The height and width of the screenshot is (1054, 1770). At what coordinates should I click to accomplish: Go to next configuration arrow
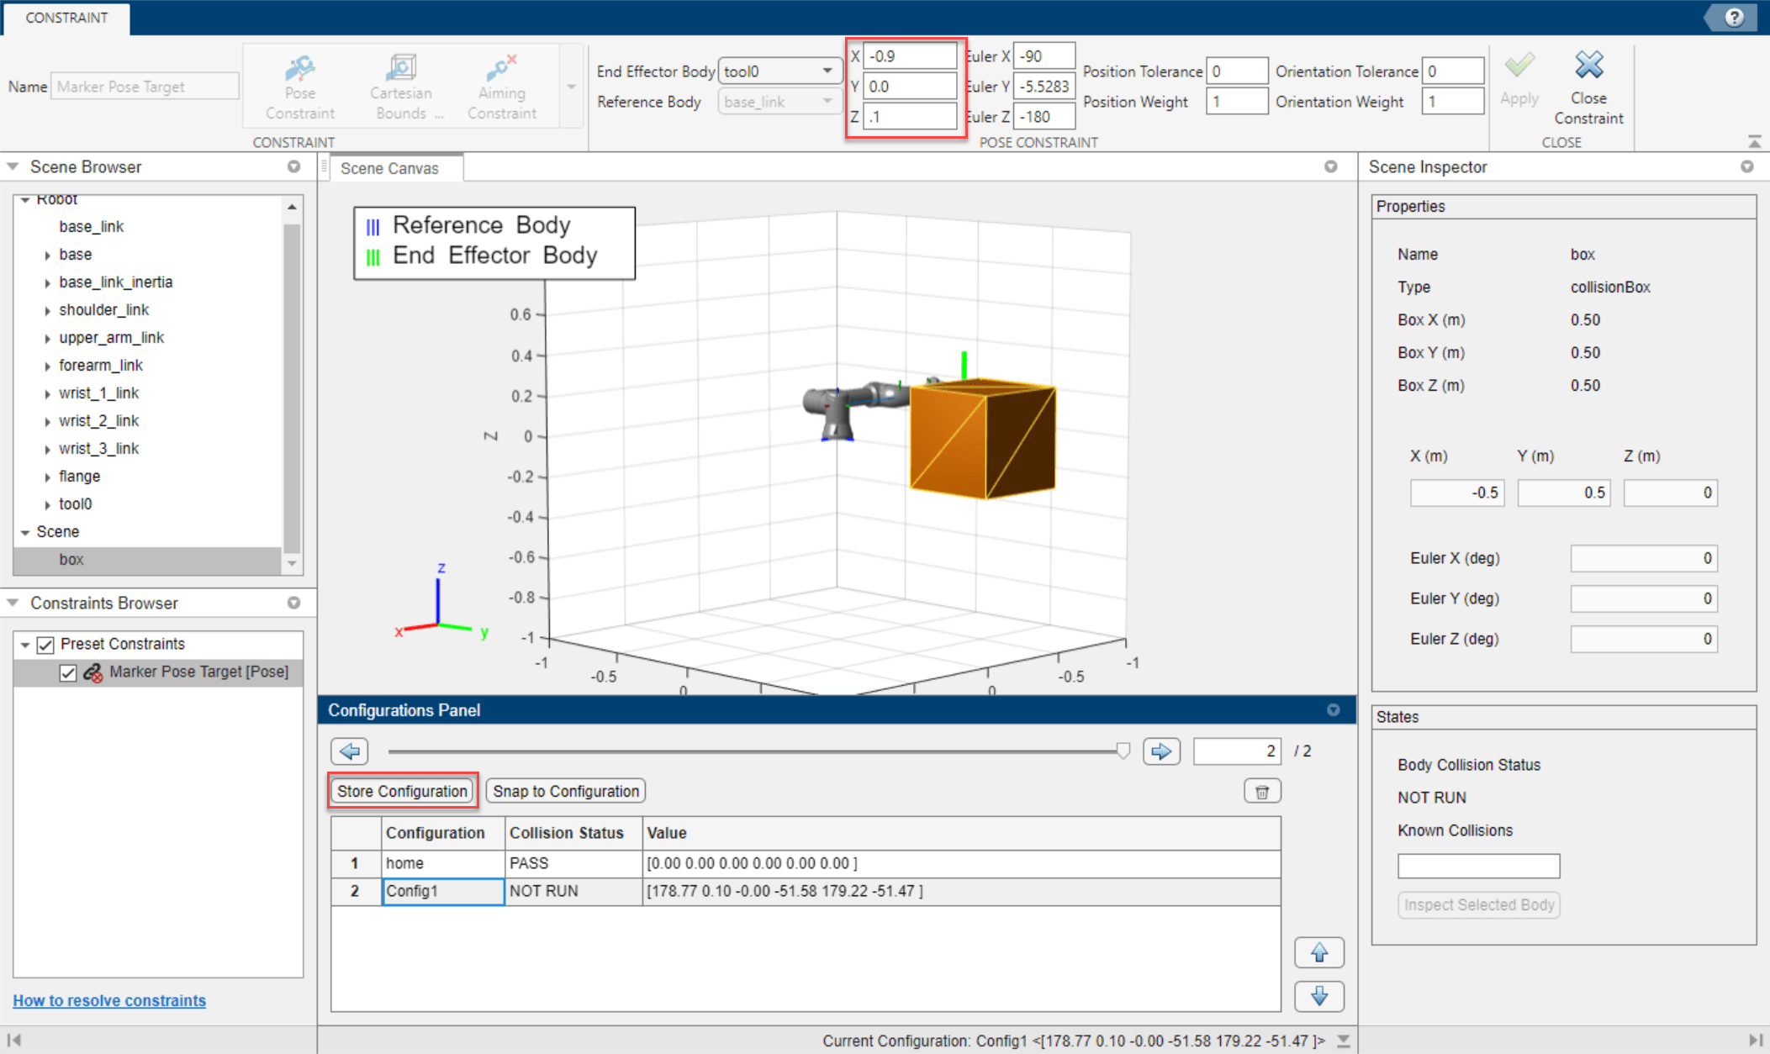click(1160, 751)
